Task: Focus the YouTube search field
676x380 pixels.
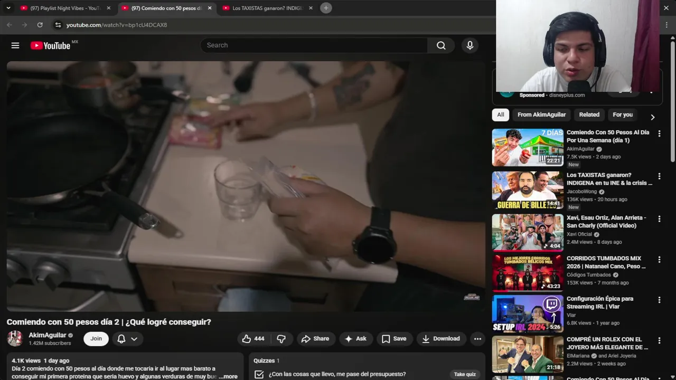Action: [314, 45]
